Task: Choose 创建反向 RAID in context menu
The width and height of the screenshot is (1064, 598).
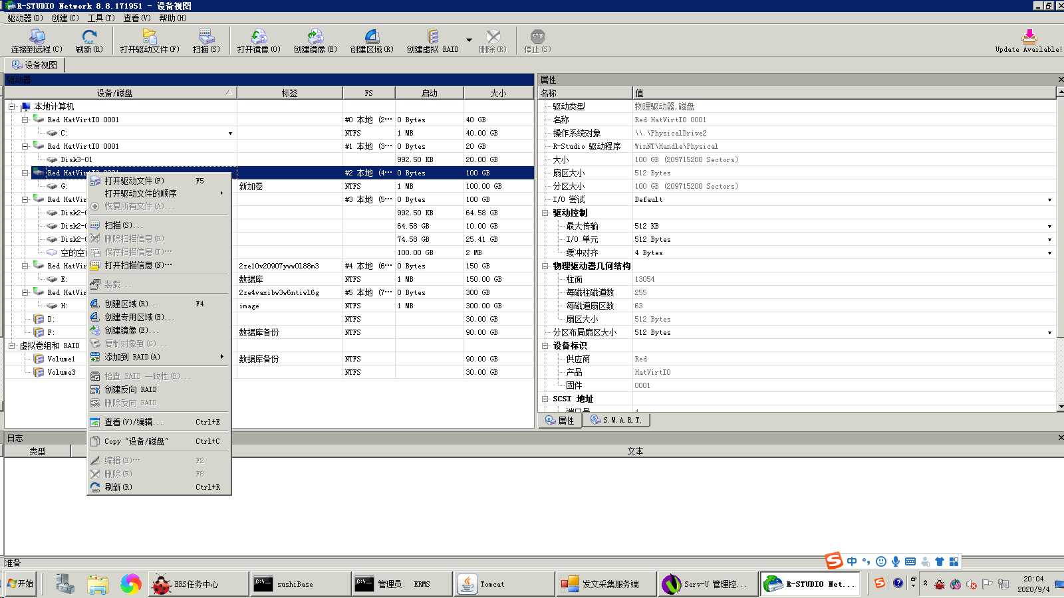Action: pos(160,389)
